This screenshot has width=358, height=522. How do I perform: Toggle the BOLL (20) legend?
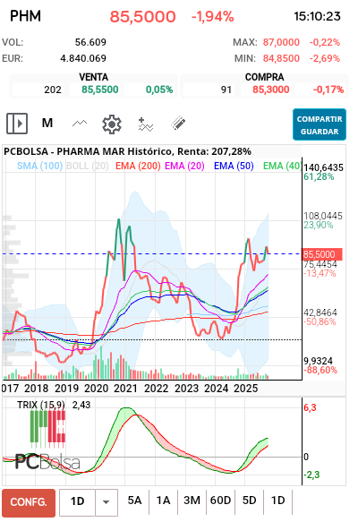(x=87, y=167)
